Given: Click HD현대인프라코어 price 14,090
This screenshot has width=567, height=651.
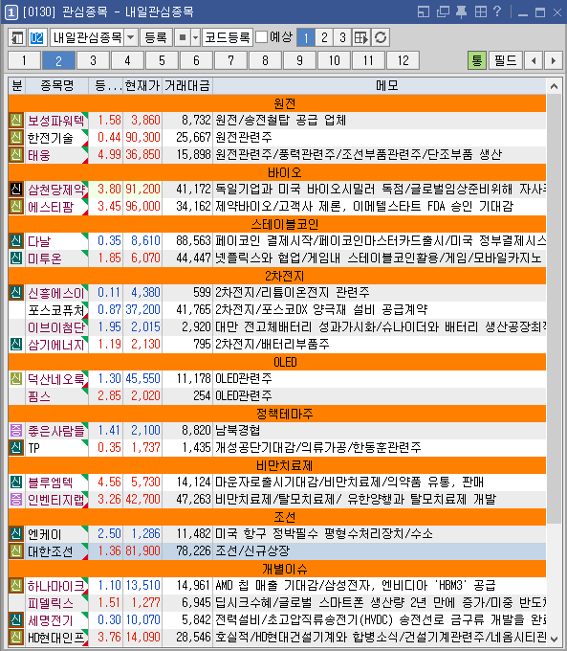Looking at the screenshot, I should pos(142,637).
